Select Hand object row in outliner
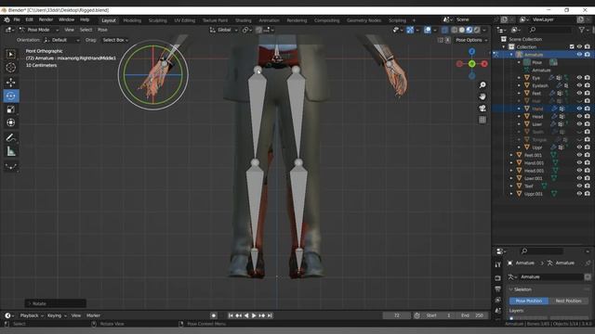Screen dimensions: 595x334 (543, 109)
